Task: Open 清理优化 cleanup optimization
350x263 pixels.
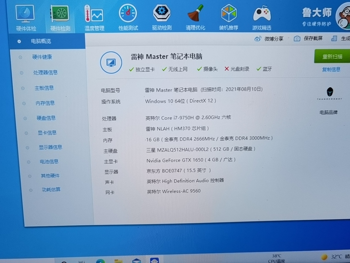Action: (195, 17)
